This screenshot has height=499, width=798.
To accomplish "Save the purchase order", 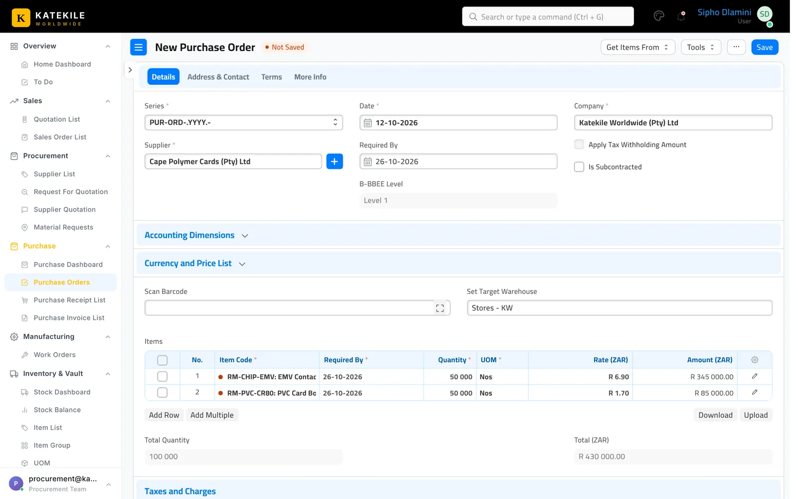I will [765, 47].
